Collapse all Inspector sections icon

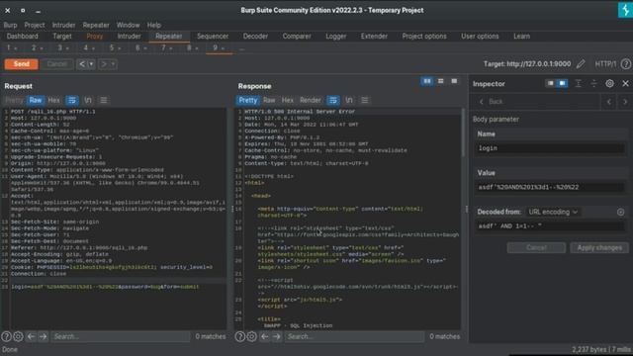click(x=593, y=83)
